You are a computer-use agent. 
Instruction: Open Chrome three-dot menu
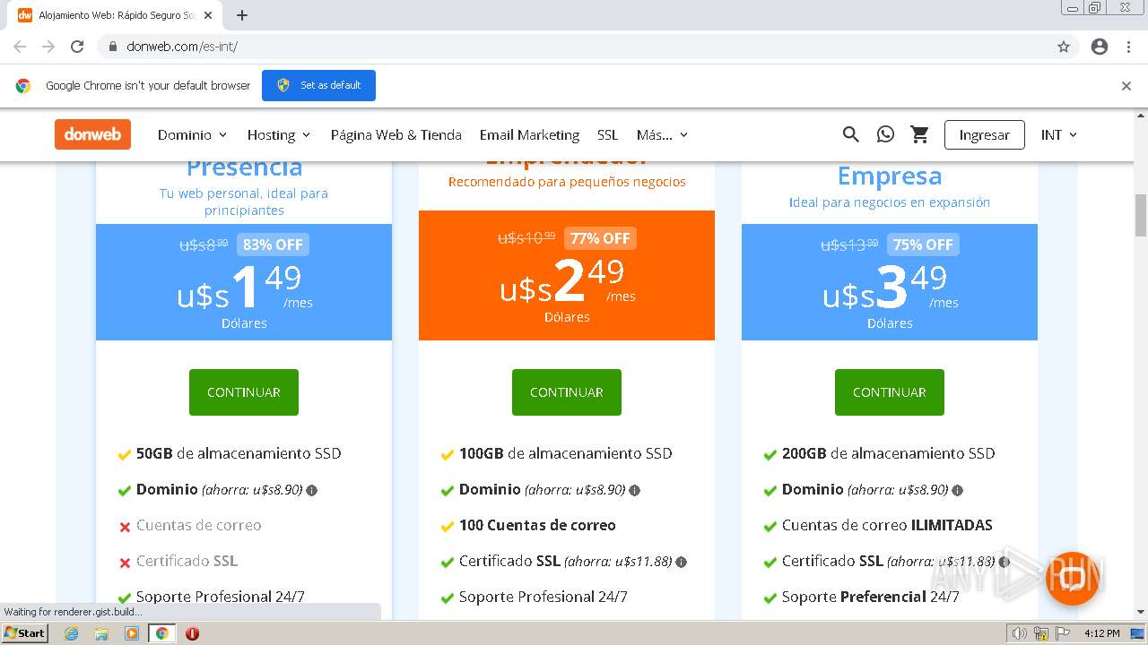click(1128, 47)
